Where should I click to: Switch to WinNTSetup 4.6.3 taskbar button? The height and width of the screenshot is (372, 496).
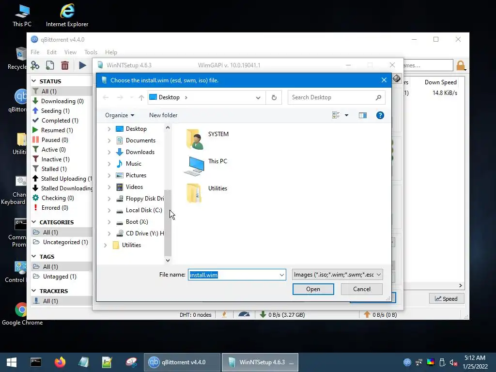click(x=260, y=362)
